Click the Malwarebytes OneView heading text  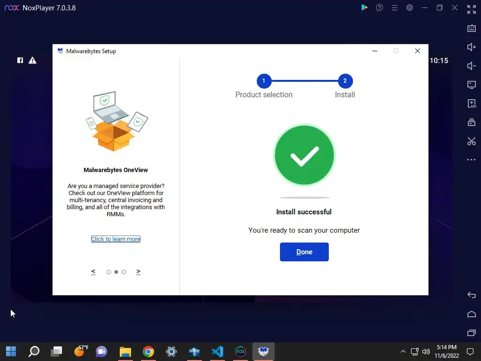click(116, 170)
